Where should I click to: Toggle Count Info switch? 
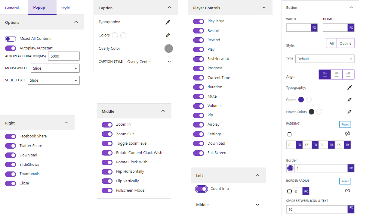tap(202, 189)
